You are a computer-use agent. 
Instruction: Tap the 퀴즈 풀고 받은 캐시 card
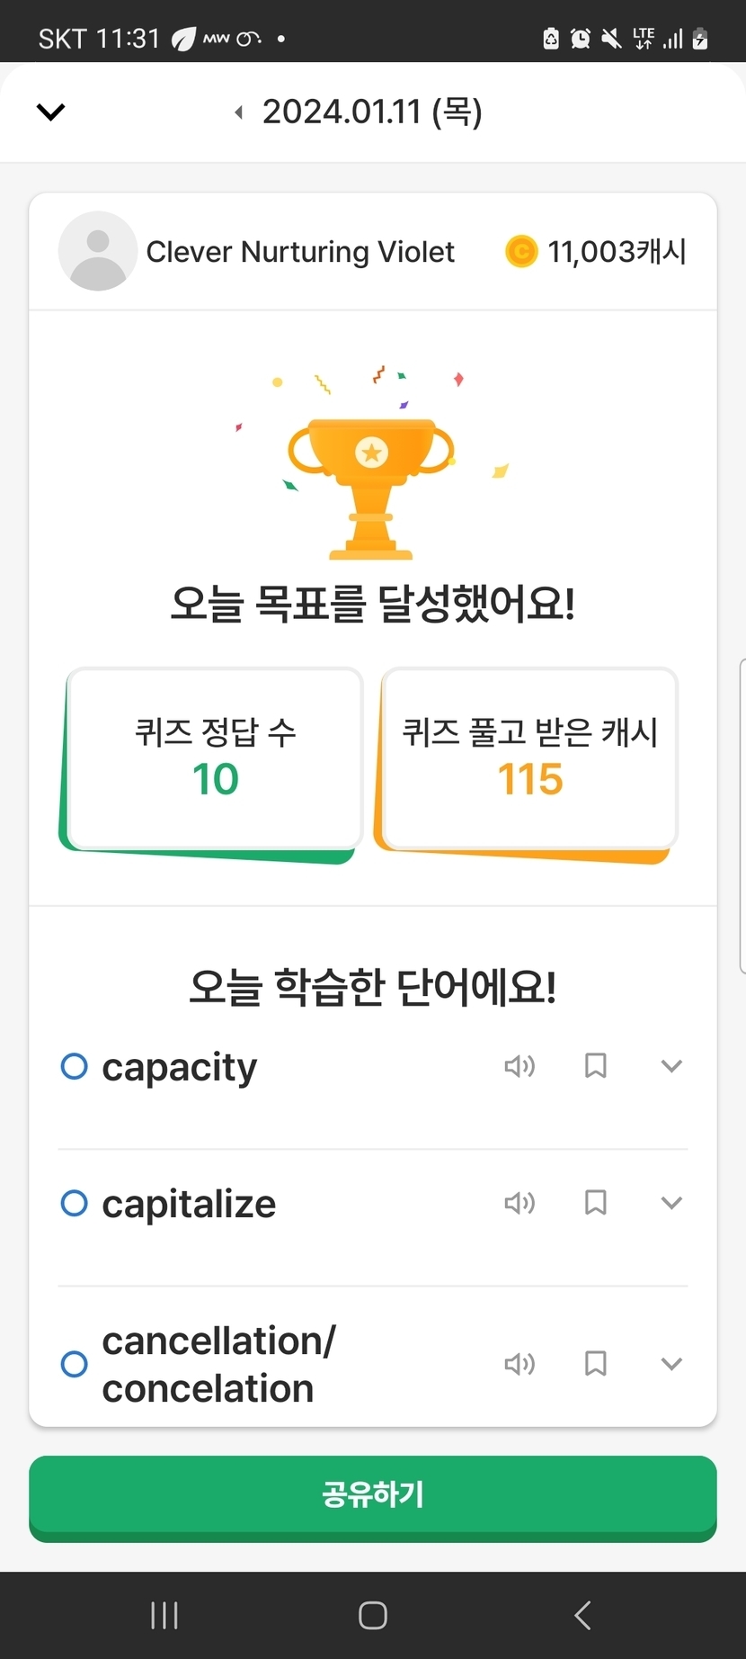(529, 758)
